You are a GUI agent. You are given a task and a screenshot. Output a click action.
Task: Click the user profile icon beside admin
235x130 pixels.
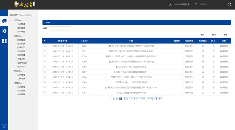tap(170, 4)
